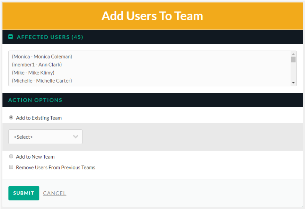Open the <Select> existing team dropdown
The width and height of the screenshot is (306, 210).
[46, 137]
